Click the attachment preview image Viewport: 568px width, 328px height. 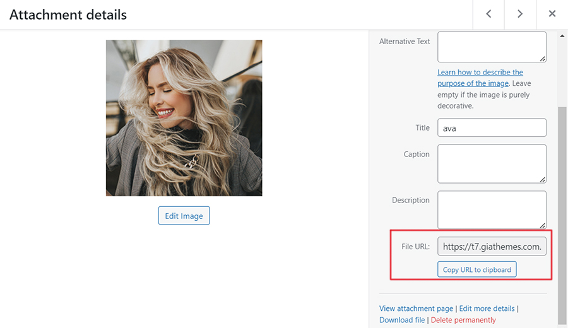[x=184, y=118]
